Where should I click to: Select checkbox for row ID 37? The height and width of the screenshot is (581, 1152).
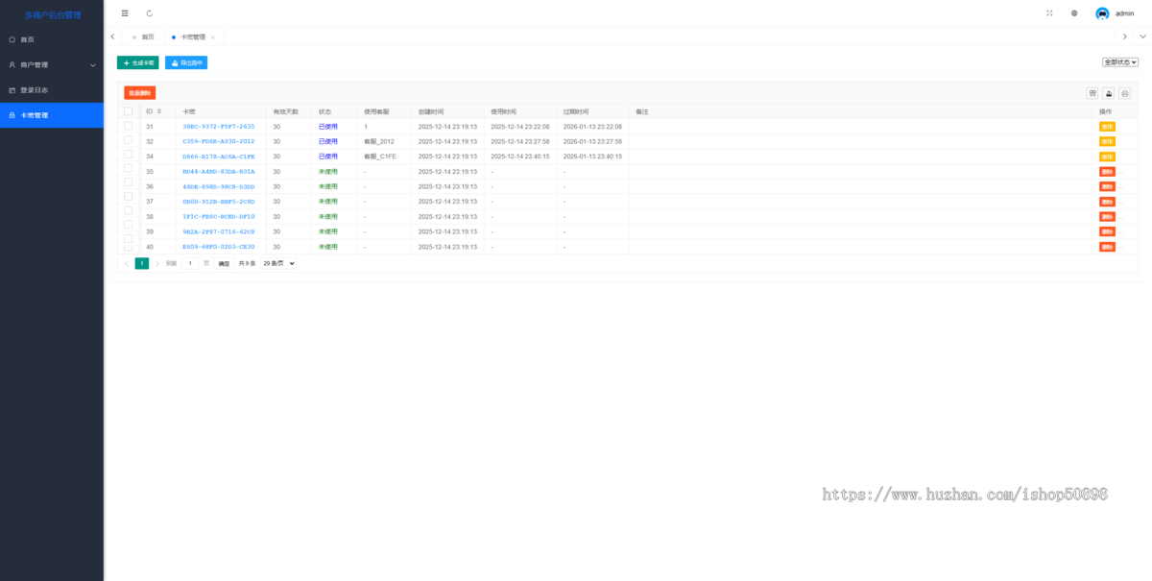pos(129,196)
